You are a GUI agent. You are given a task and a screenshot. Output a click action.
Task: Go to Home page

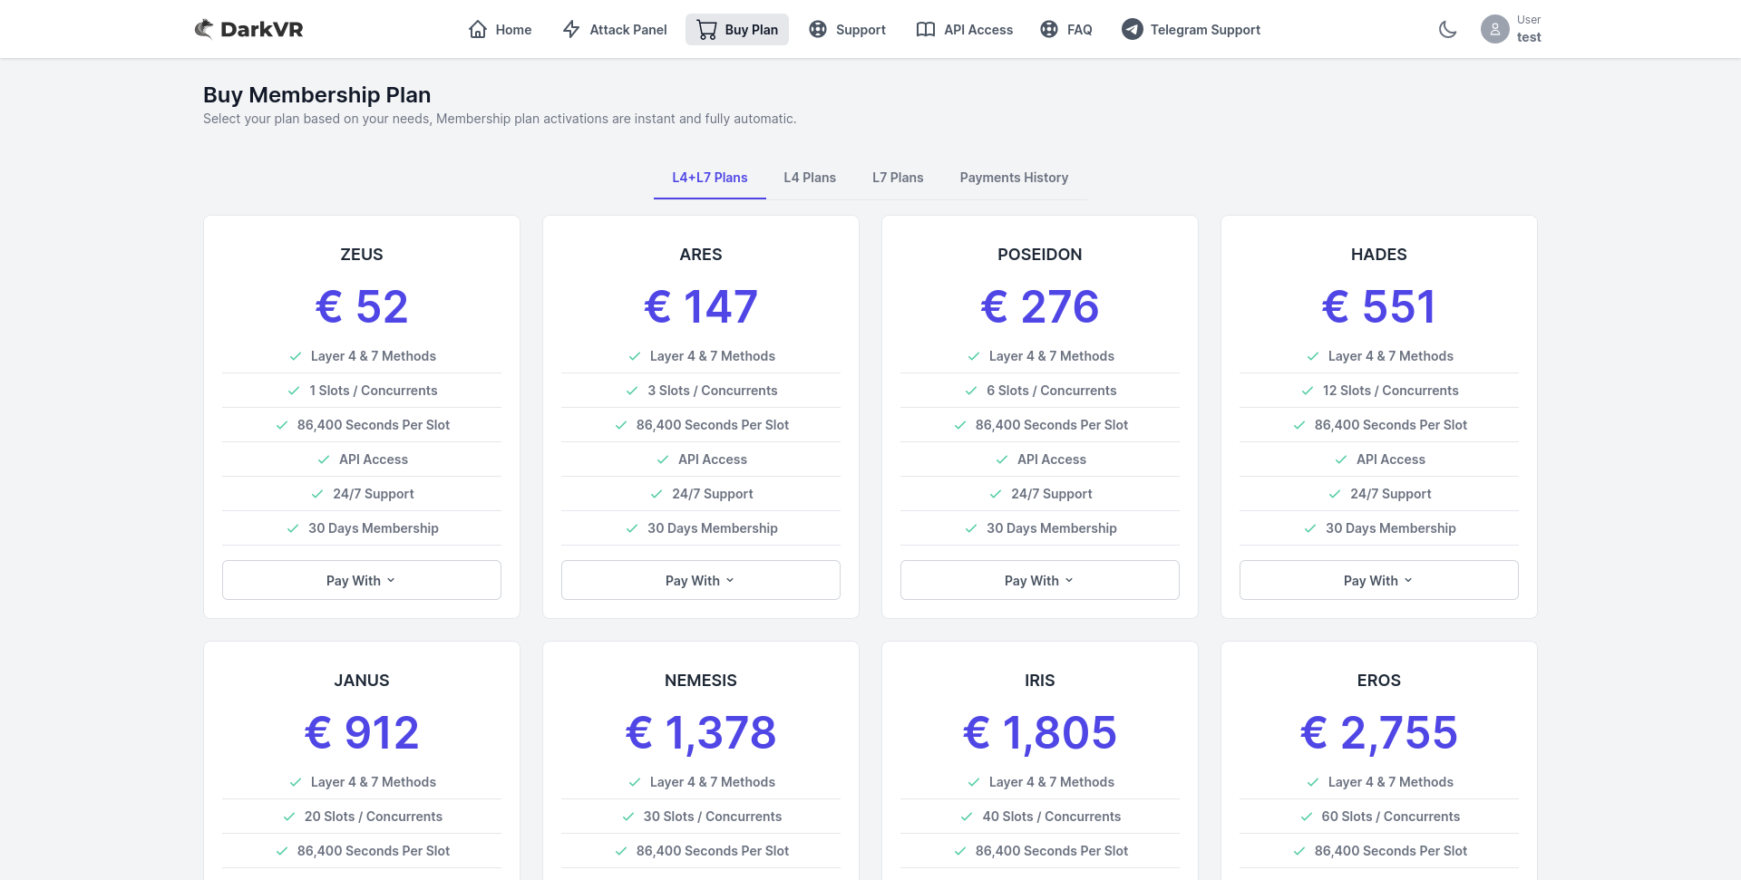tap(501, 29)
